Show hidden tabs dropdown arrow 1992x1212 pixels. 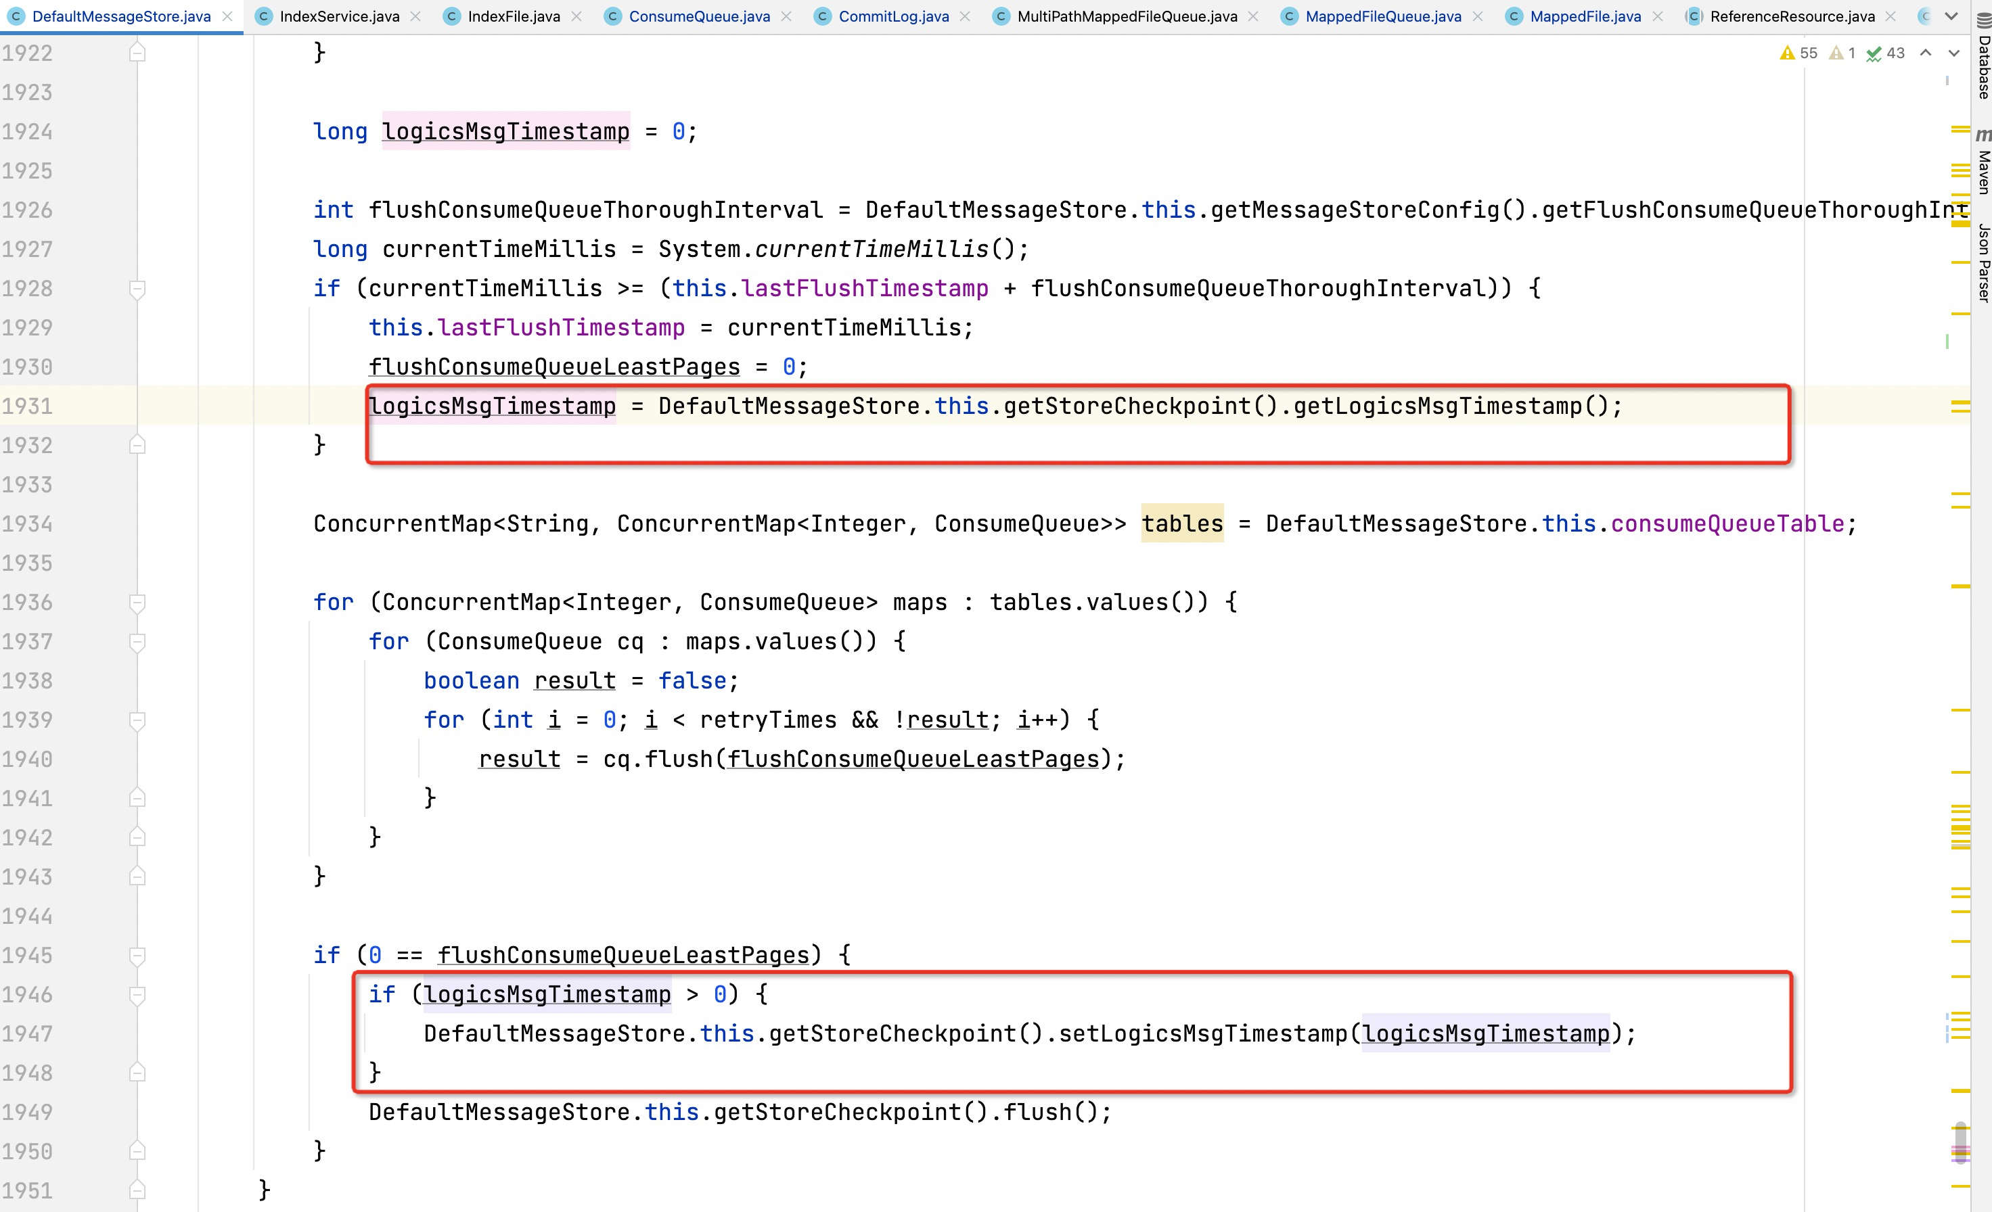click(x=1951, y=16)
